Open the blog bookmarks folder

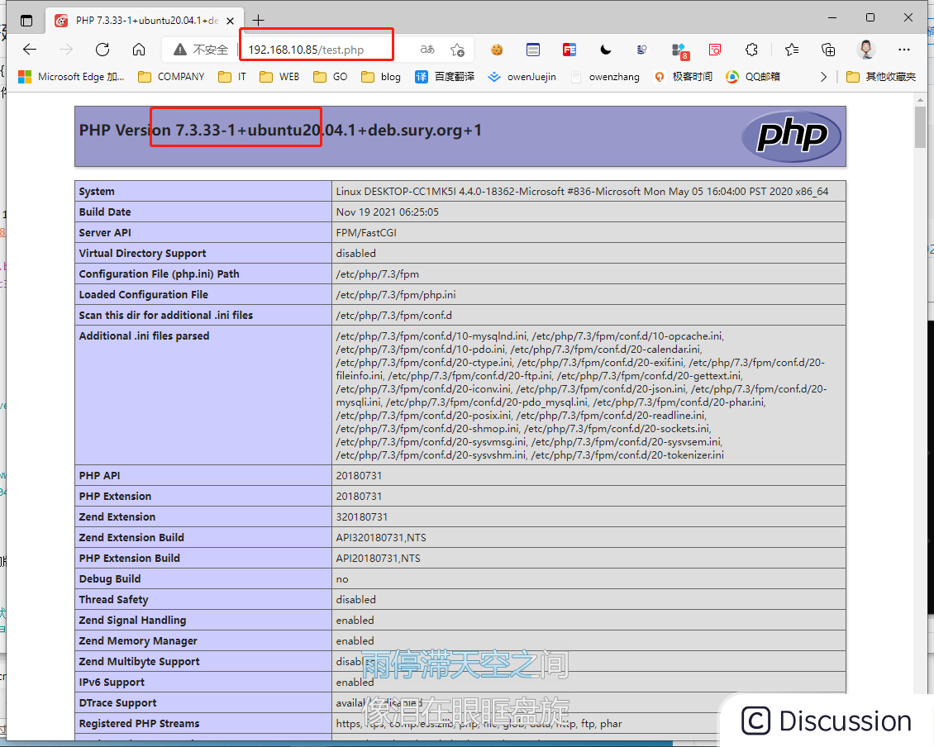(381, 77)
